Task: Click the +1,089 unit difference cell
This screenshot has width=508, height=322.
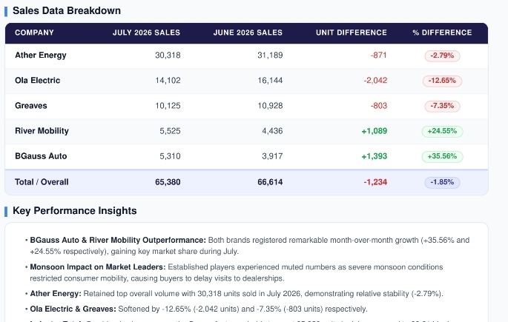Action: pos(375,131)
